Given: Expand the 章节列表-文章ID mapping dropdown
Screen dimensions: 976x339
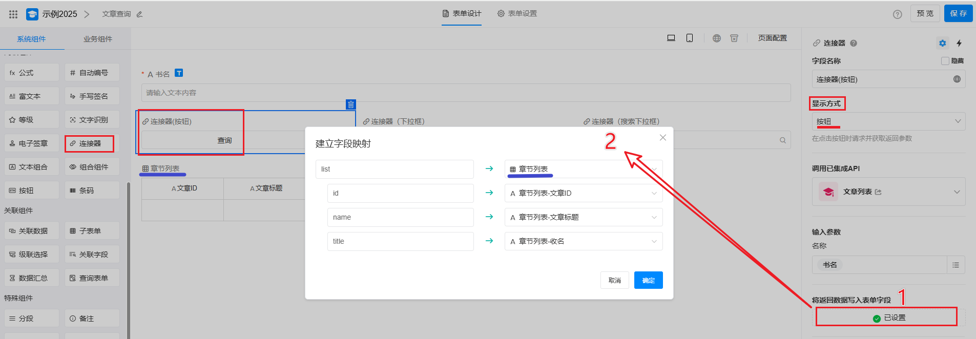Looking at the screenshot, I should 583,193.
